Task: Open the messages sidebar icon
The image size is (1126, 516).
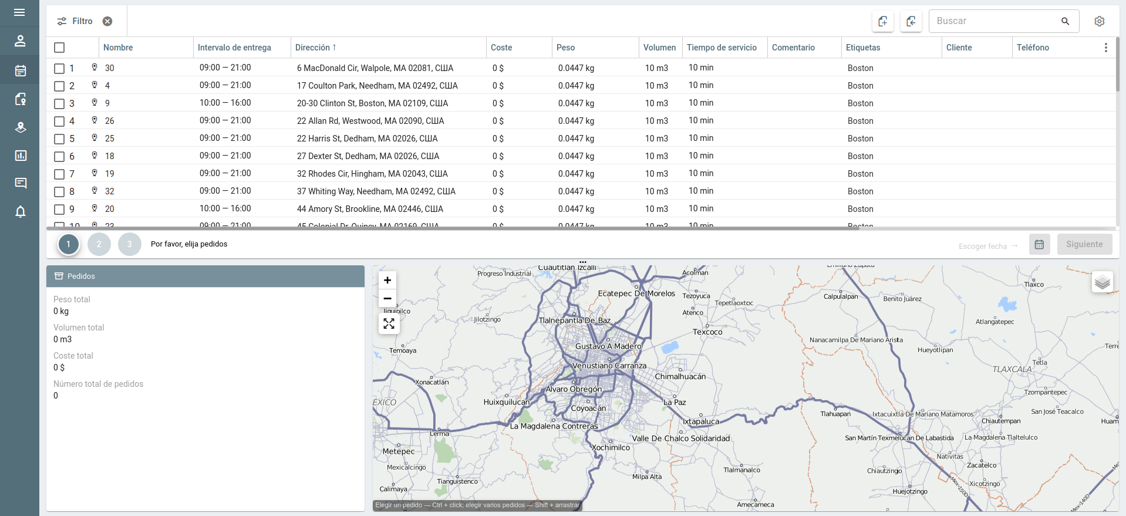Action: click(x=20, y=183)
